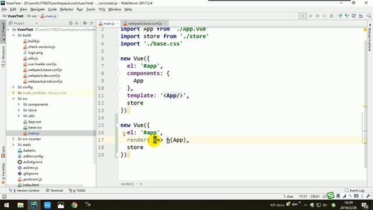
Task: Click the Run (play) toolbar icon
Action: 311,16
